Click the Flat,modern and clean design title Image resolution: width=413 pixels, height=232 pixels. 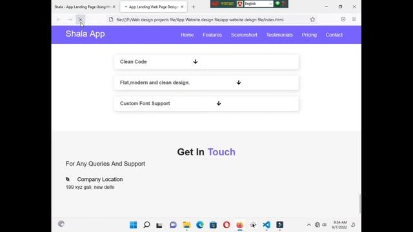click(155, 82)
